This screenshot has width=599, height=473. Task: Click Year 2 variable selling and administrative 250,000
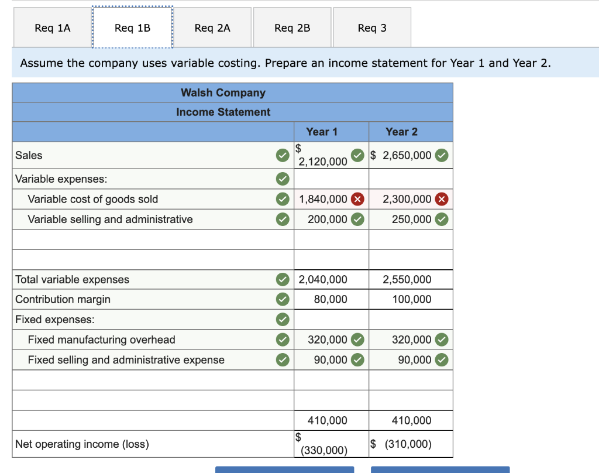[x=411, y=219]
